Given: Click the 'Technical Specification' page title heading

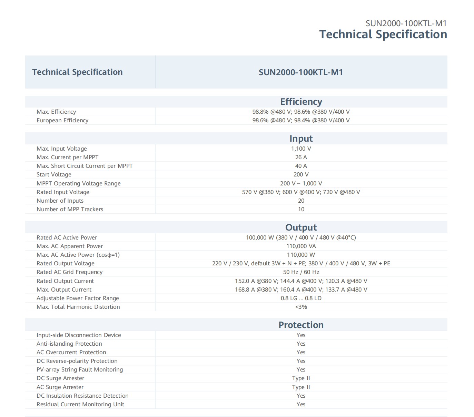Looking at the screenshot, I should pos(383,34).
